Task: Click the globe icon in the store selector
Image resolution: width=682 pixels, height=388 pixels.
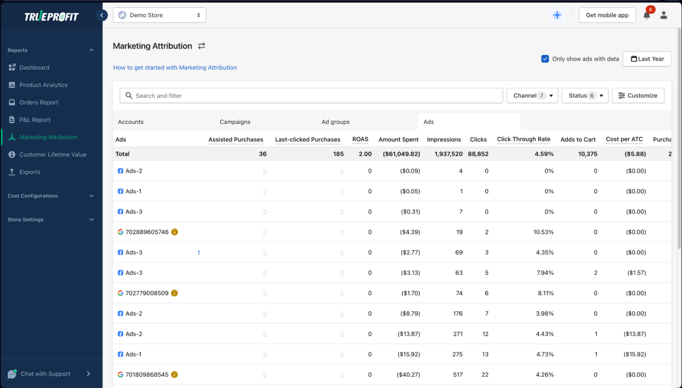Action: [122, 15]
